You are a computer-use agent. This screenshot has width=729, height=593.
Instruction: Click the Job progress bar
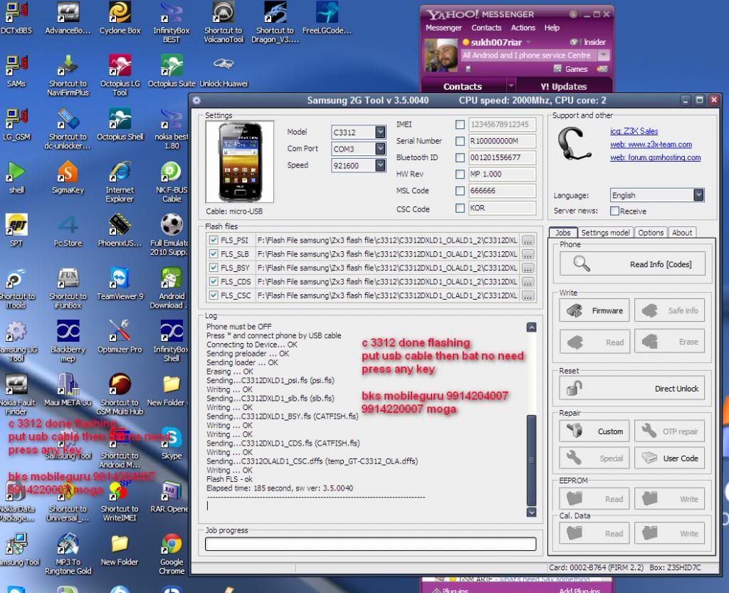point(370,544)
